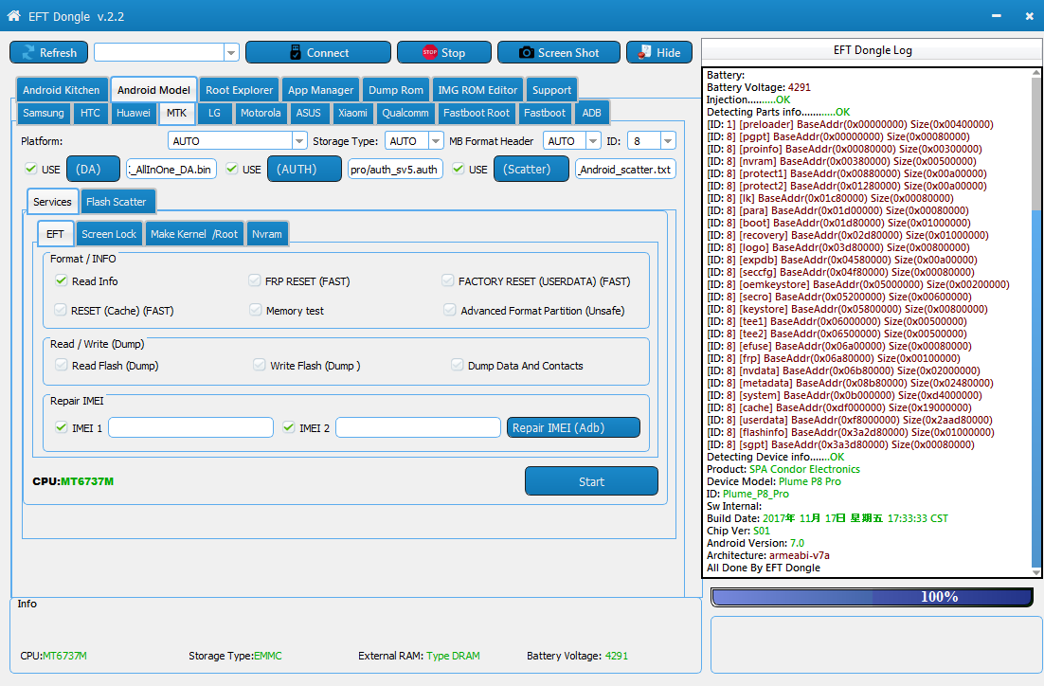Toggle Dump Data And Contacts checkbox
Screen dimensions: 1044x686
pos(458,365)
